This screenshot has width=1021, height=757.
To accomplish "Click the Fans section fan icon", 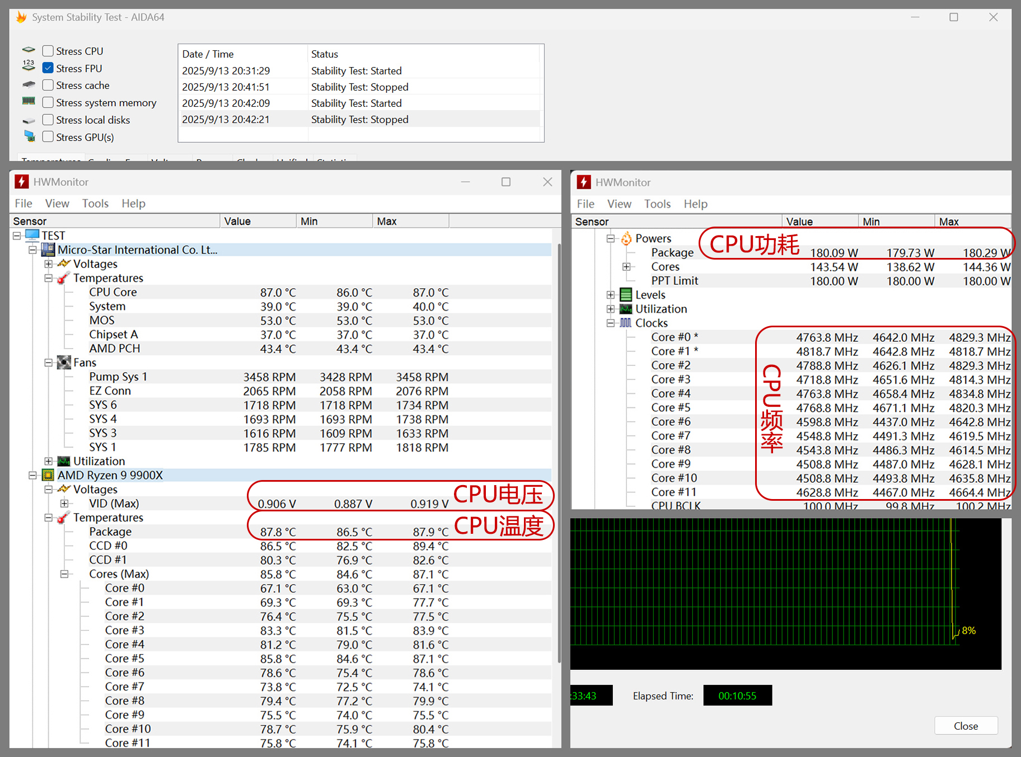I will 64,363.
